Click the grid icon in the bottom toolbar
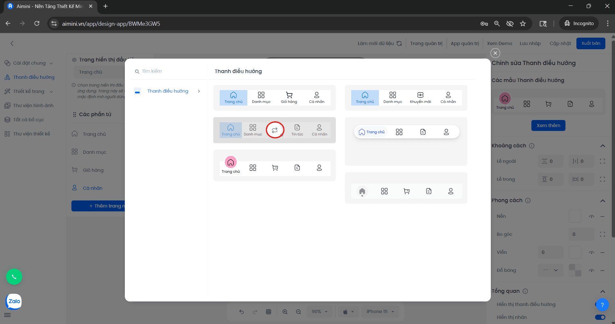Screen dimensions: 615x324 269,311
